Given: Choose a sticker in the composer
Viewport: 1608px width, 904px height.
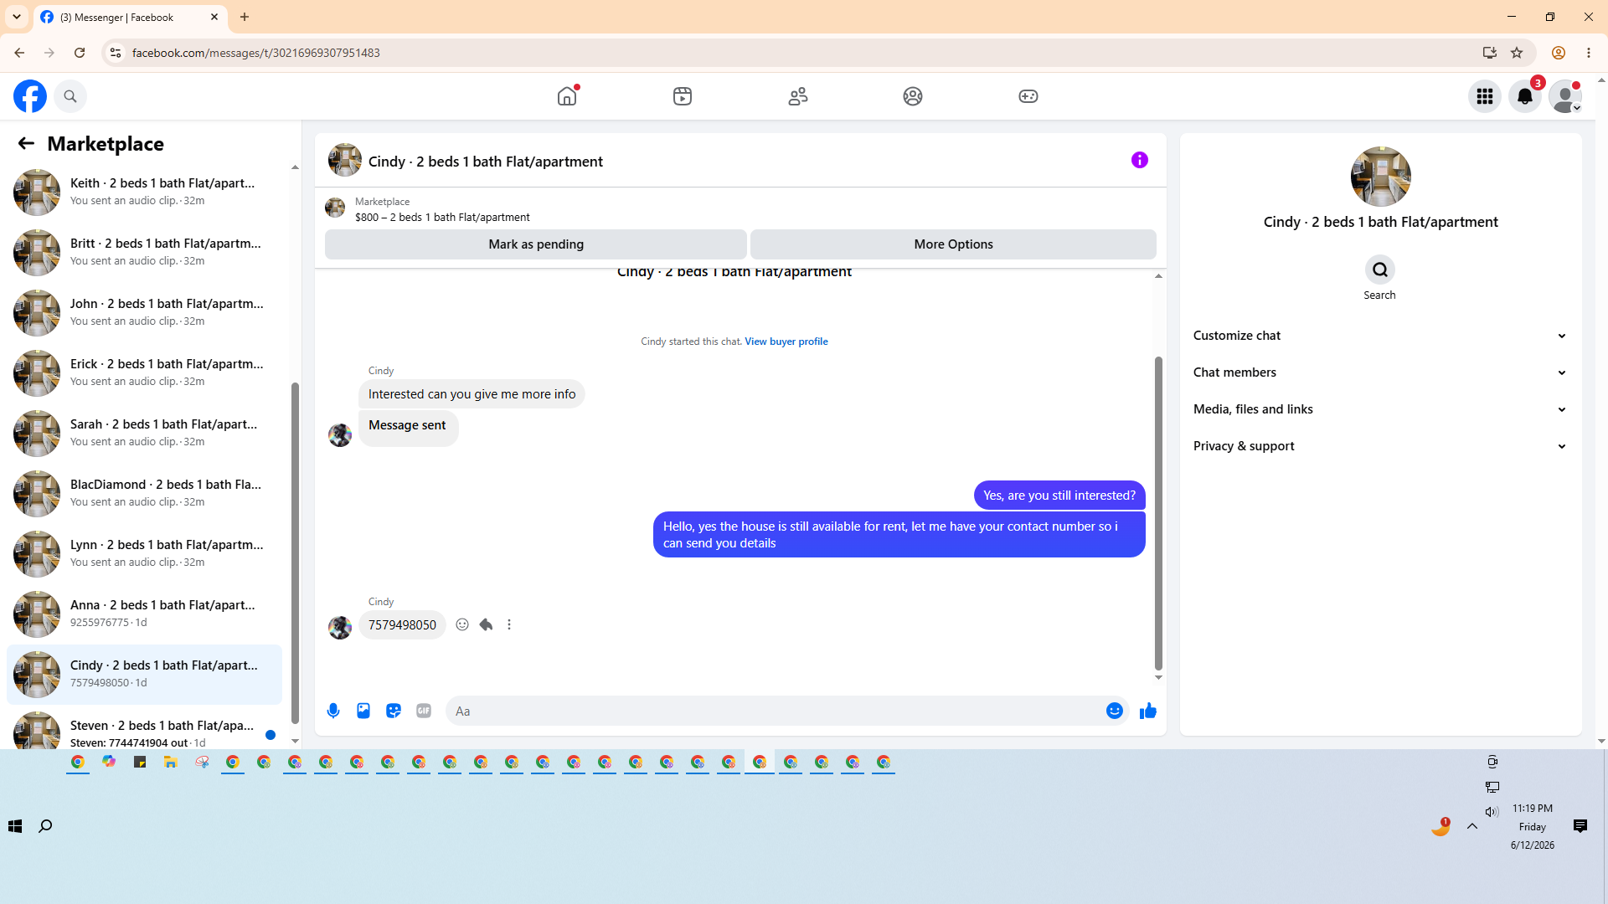Looking at the screenshot, I should 394,711.
